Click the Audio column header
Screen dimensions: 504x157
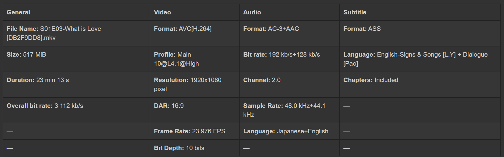click(252, 12)
